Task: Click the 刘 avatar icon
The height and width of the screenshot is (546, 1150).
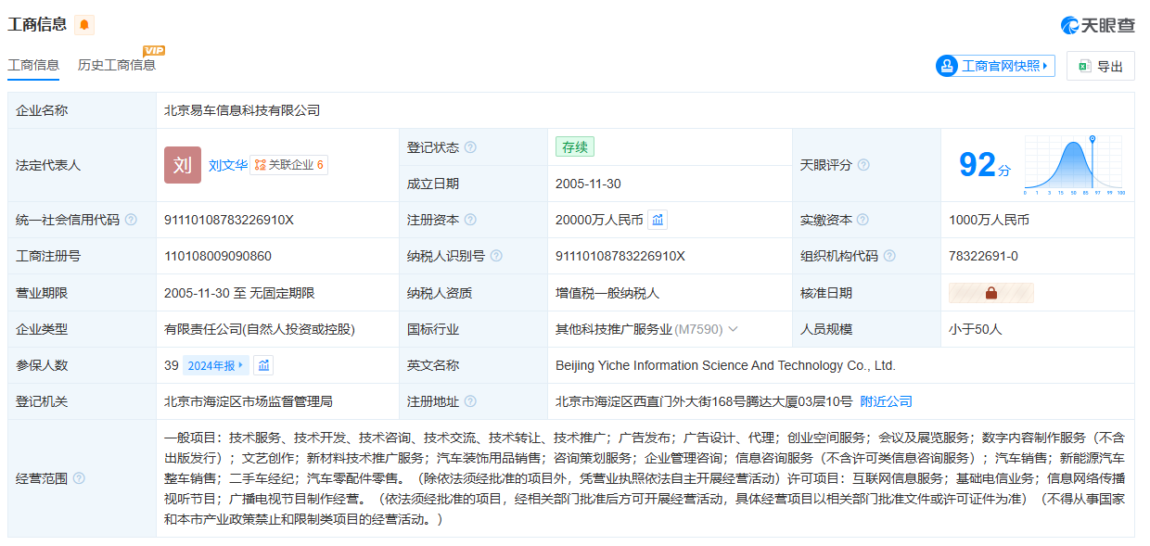Action: (183, 165)
